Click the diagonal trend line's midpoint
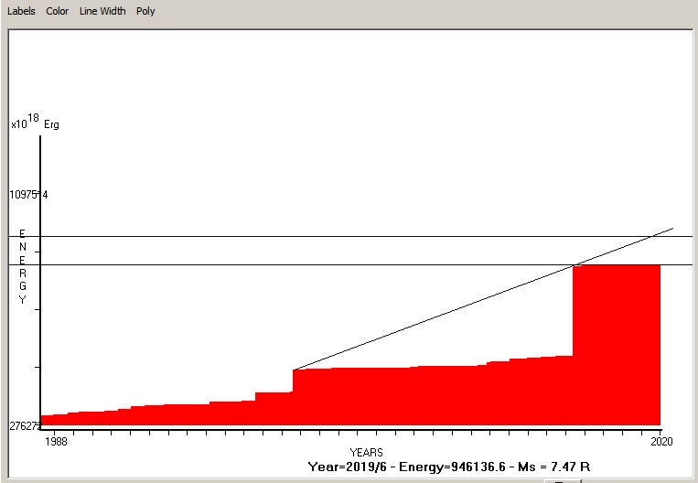 pyautogui.click(x=483, y=299)
